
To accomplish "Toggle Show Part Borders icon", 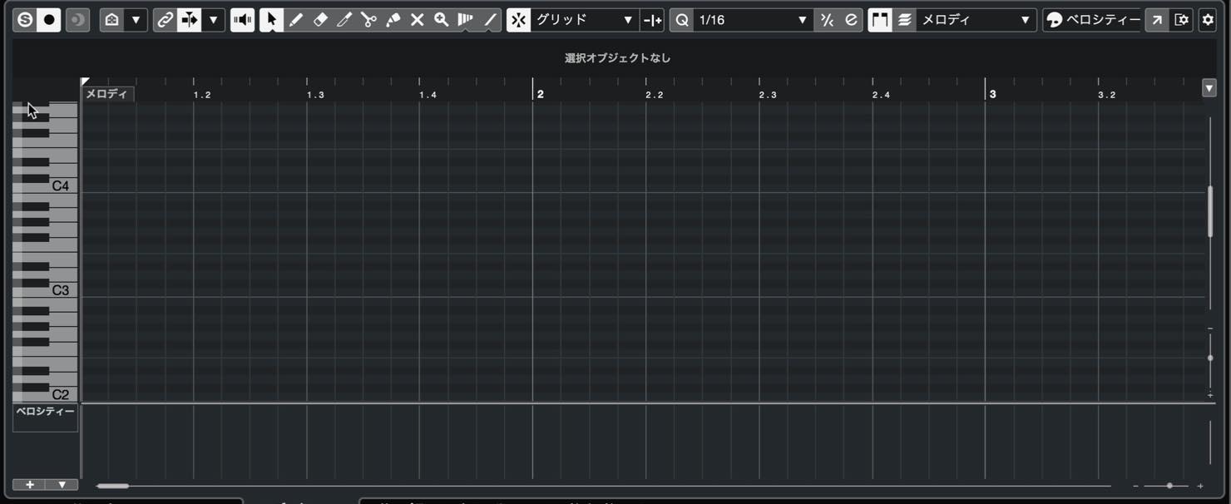I will 880,20.
